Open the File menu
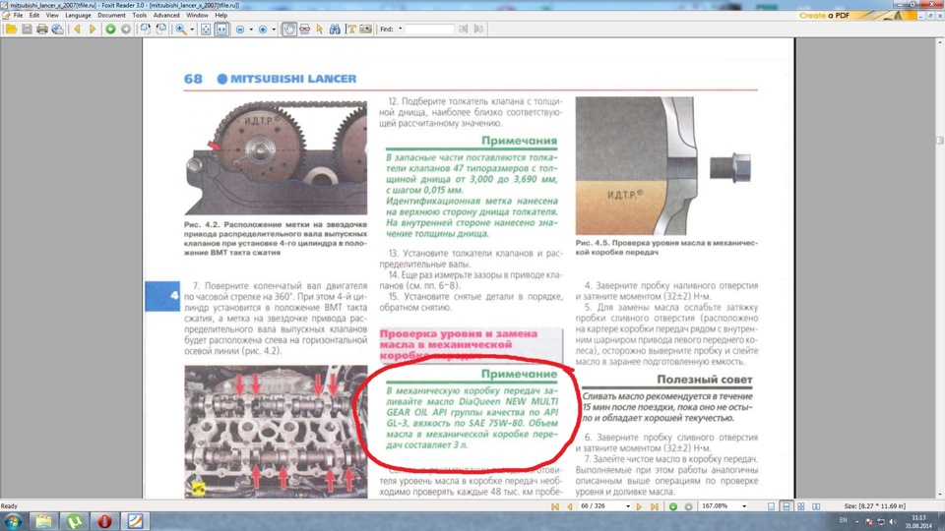Image resolution: width=945 pixels, height=531 pixels. (x=18, y=15)
